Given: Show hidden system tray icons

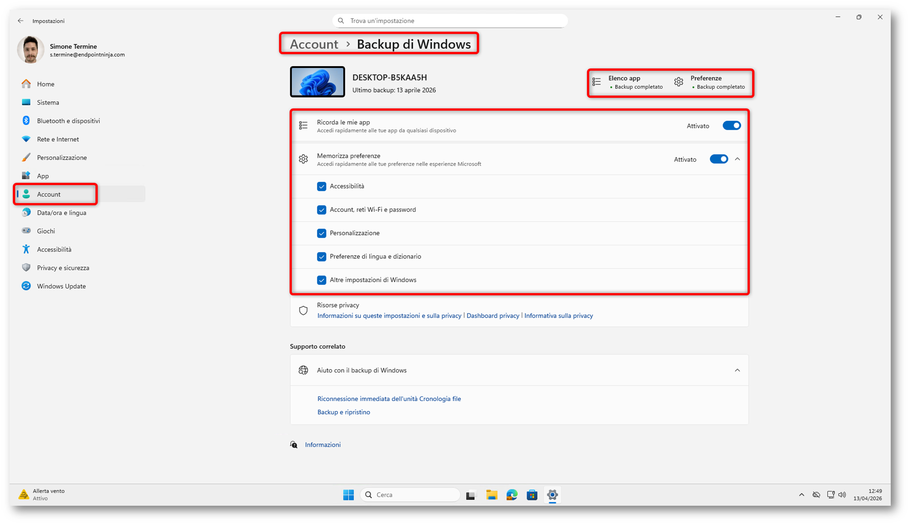Looking at the screenshot, I should [801, 495].
